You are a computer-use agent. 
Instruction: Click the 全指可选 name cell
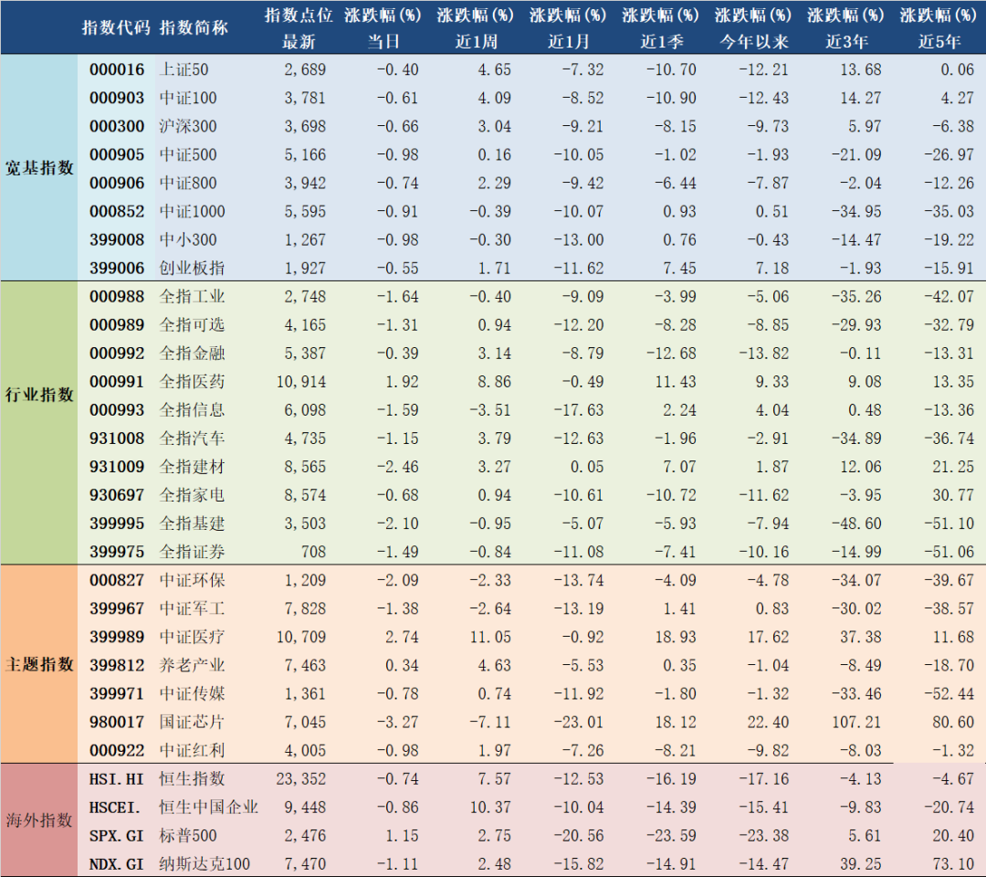tap(192, 324)
